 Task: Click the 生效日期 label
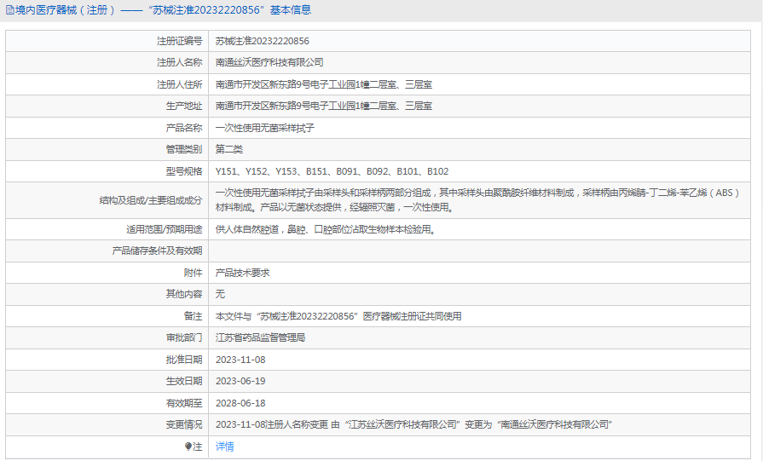click(184, 381)
